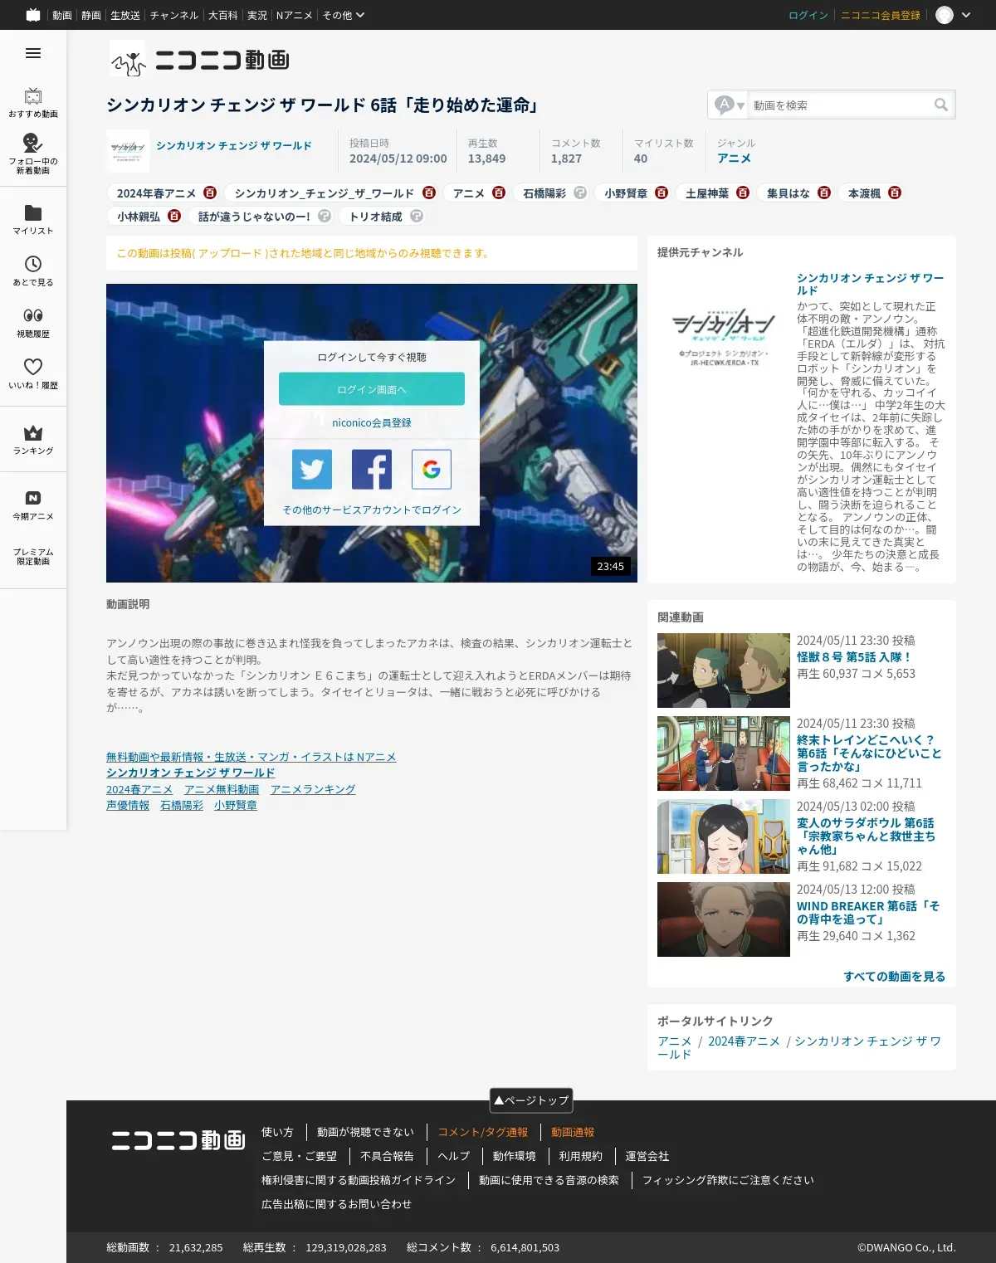Open 怪獣8号 第5話 related video thumbnail
Image resolution: width=996 pixels, height=1263 pixels.
pos(724,671)
